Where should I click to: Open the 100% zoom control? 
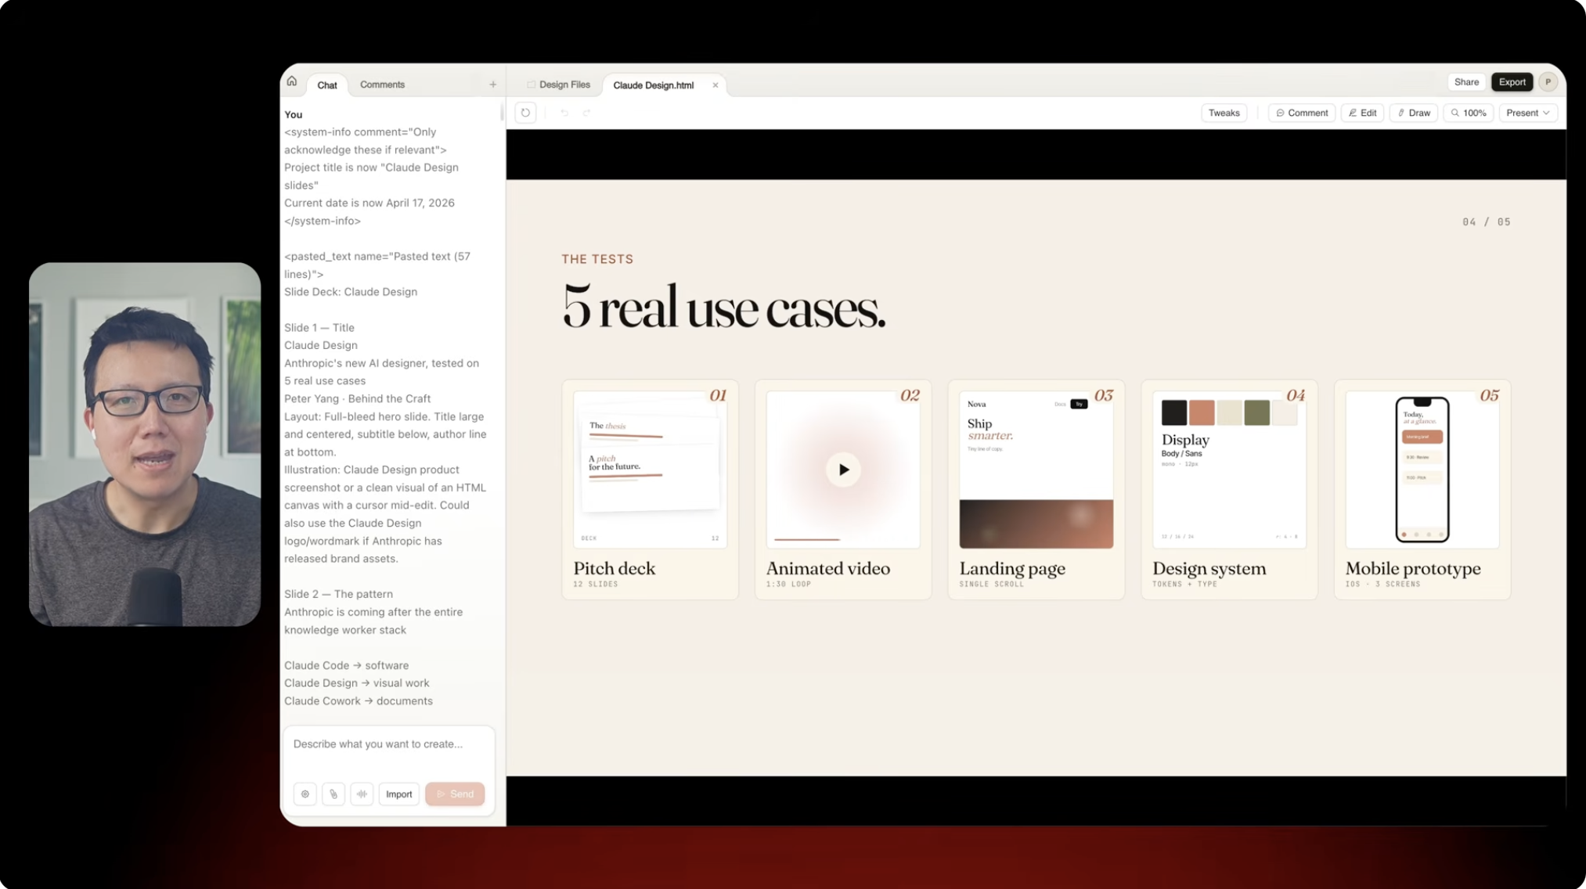pos(1469,113)
